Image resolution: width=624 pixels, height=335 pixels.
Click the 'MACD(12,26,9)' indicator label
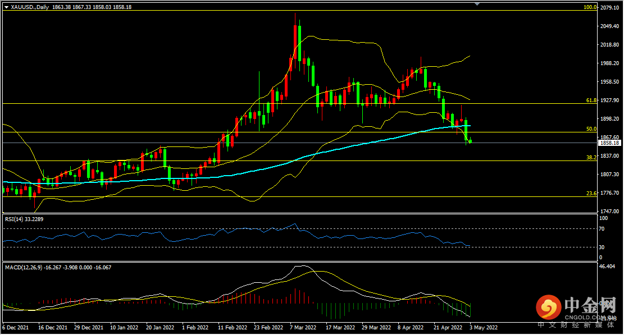[24, 268]
